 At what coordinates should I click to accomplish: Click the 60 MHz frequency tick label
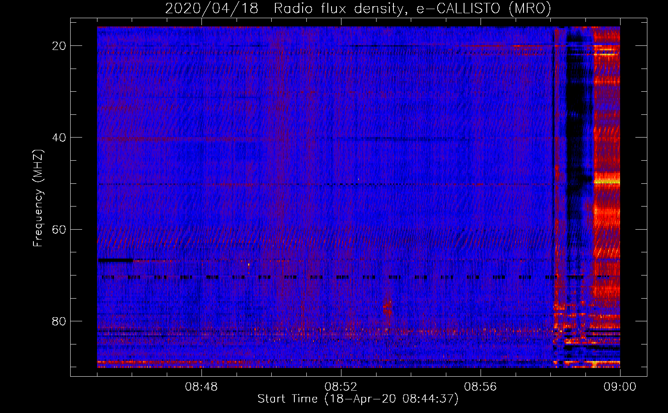coord(59,229)
